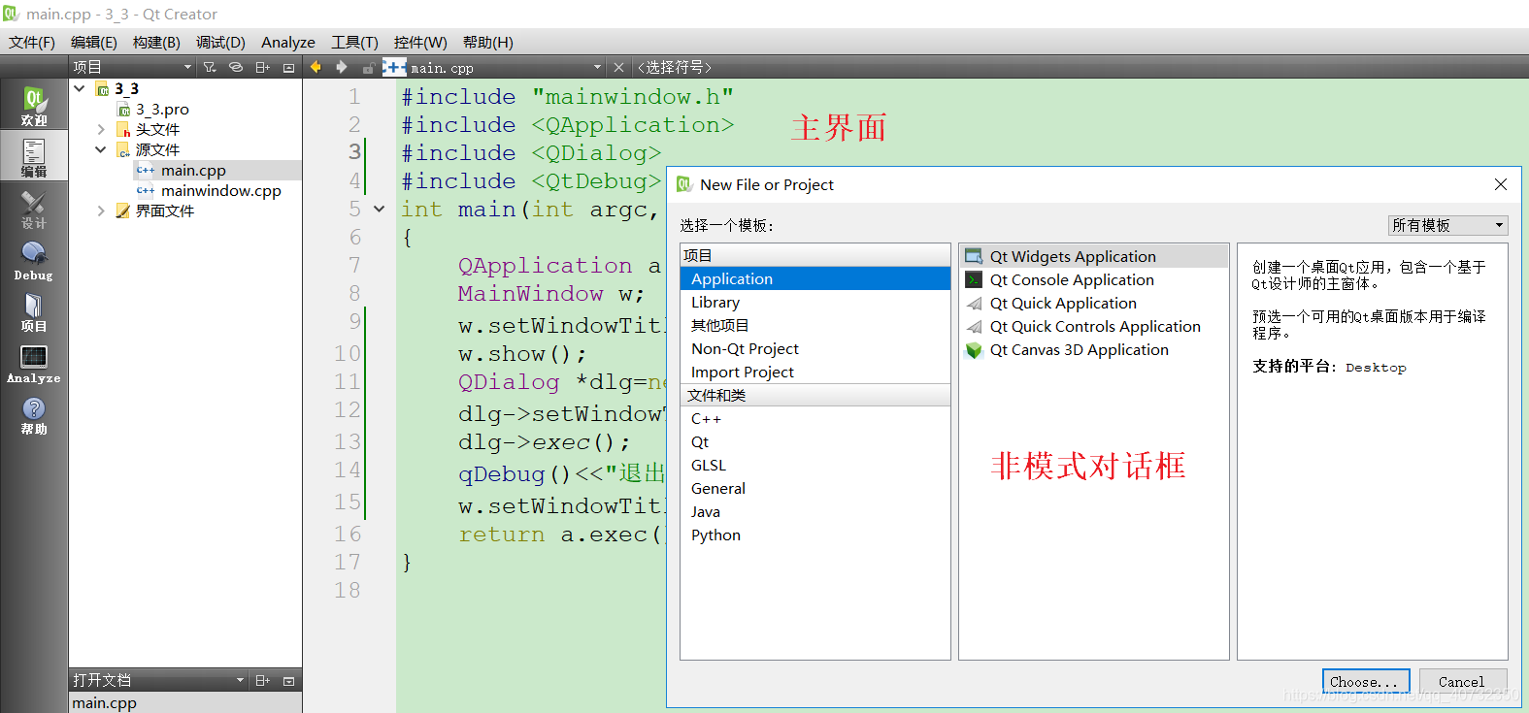Collapse the 3_3 project root node

80,88
